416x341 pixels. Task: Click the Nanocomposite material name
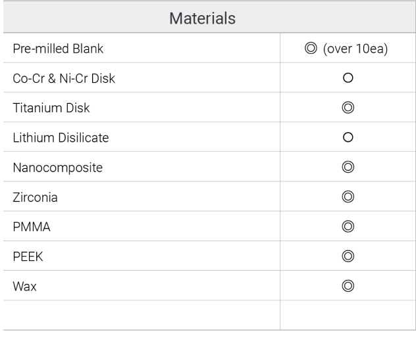[57, 168]
